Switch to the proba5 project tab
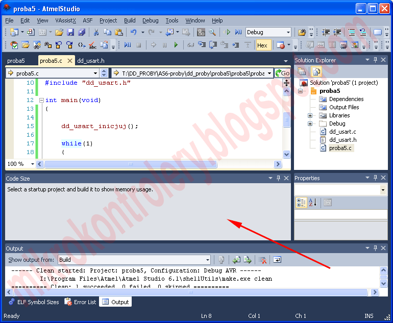Viewport: 393px width, 323px height. [16, 61]
